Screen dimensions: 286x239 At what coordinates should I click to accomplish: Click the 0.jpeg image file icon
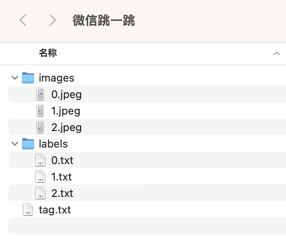point(40,94)
